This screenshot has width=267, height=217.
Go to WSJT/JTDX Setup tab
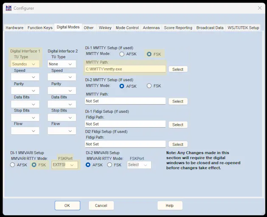pyautogui.click(x=243, y=28)
